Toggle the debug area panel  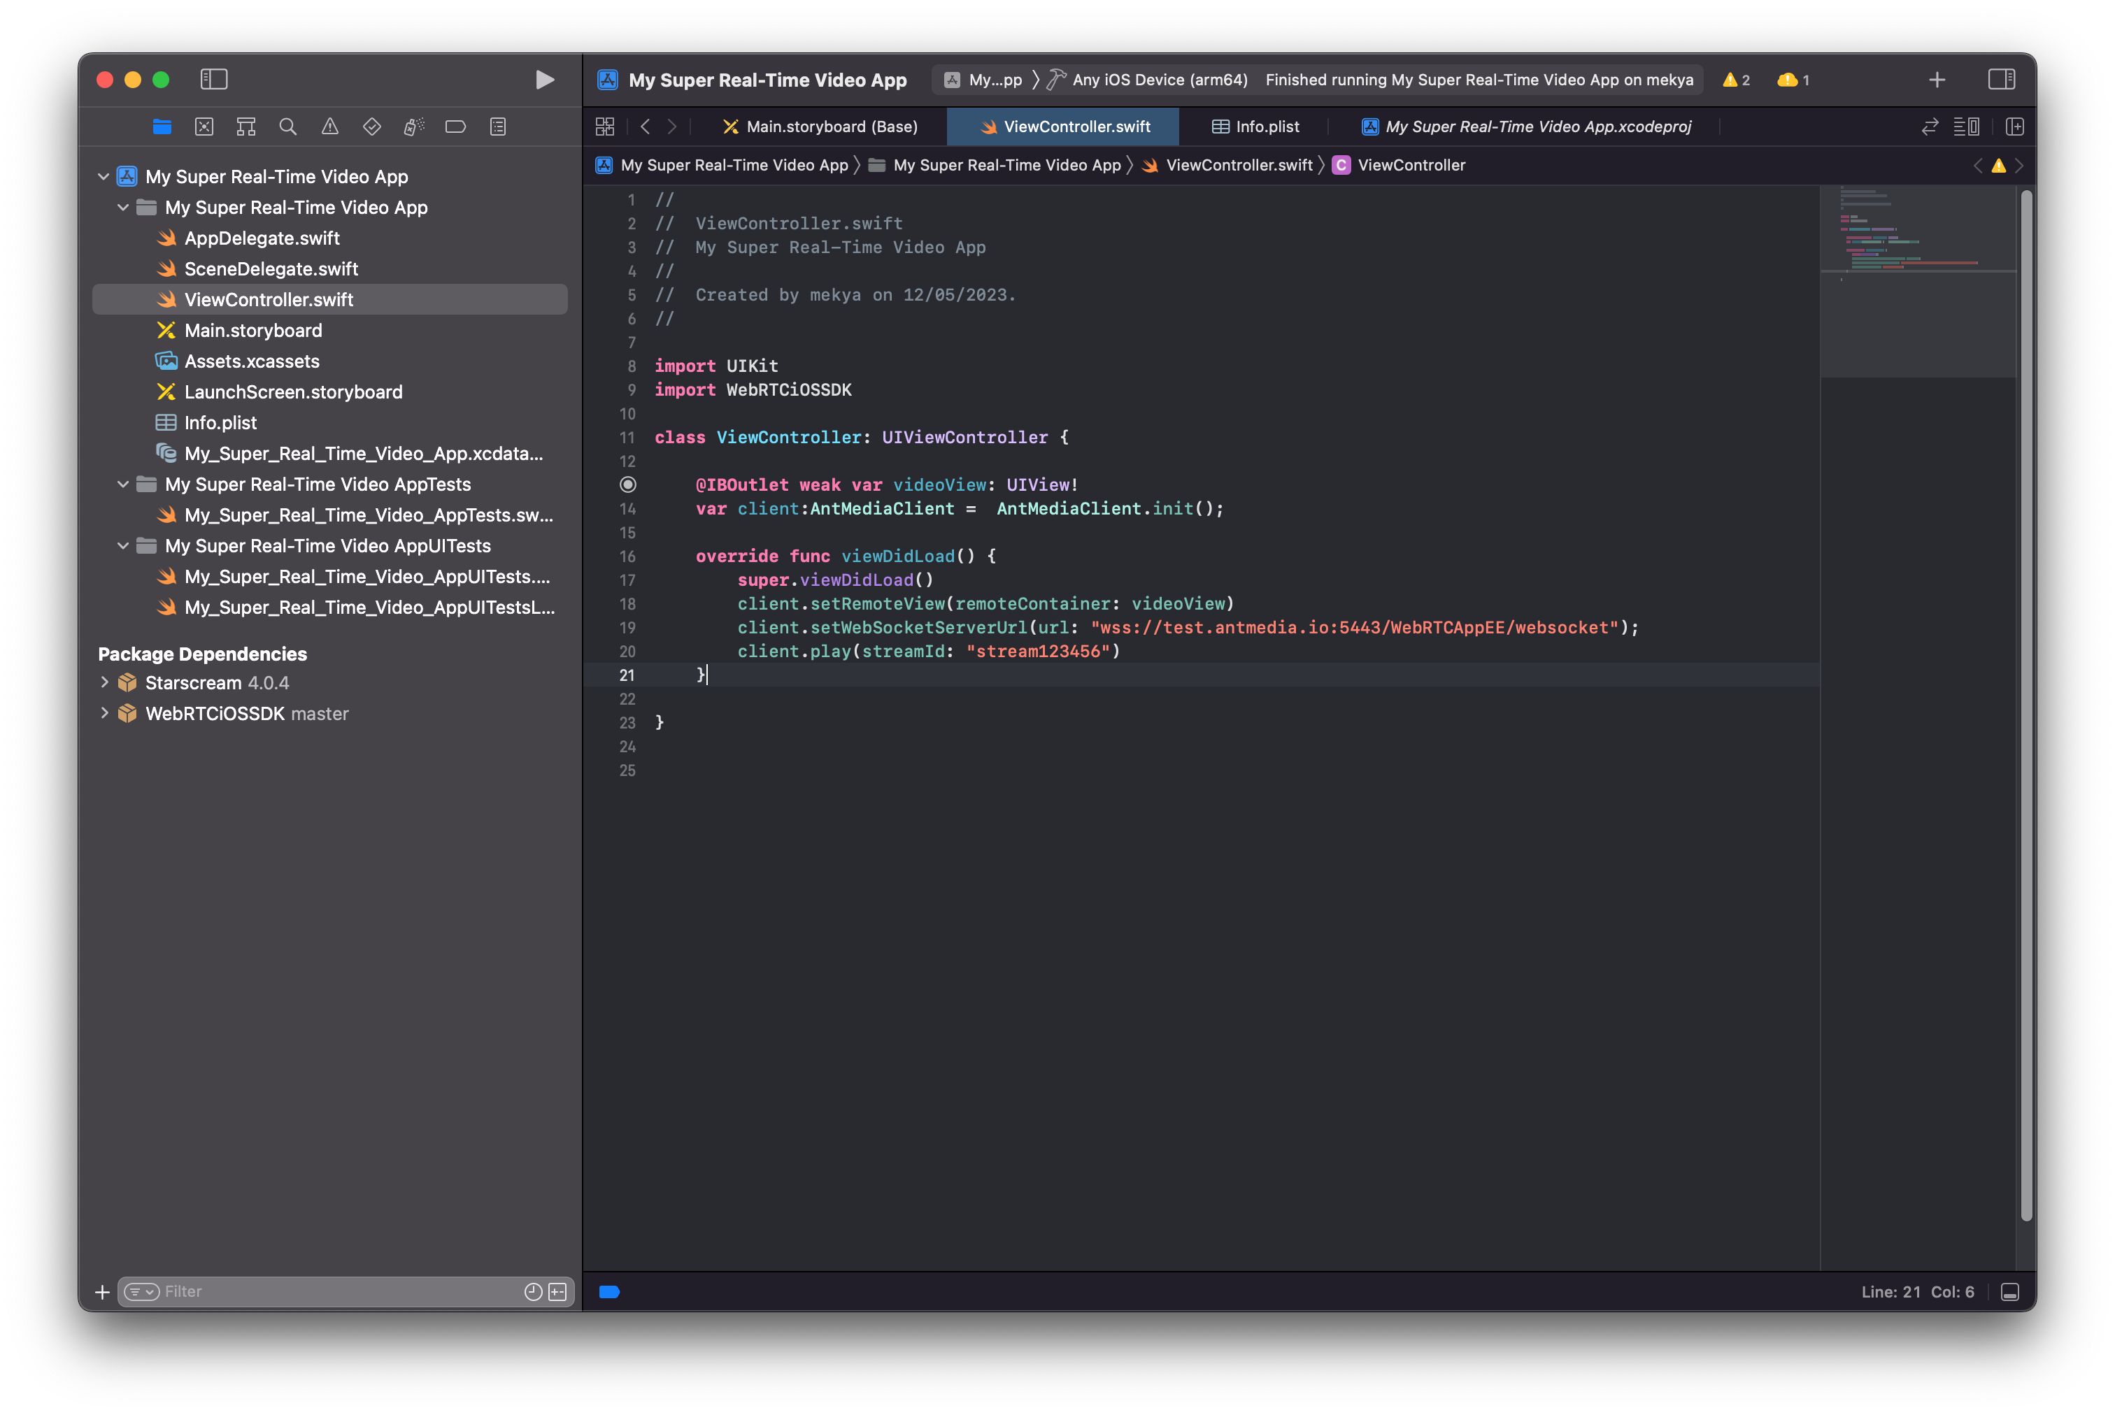(2010, 1292)
